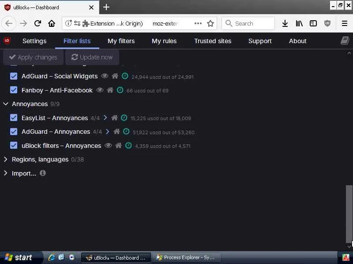This screenshot has height=264, width=353.
Task: Launch Internet Explorer from quick launch
Action: pyautogui.click(x=52, y=257)
